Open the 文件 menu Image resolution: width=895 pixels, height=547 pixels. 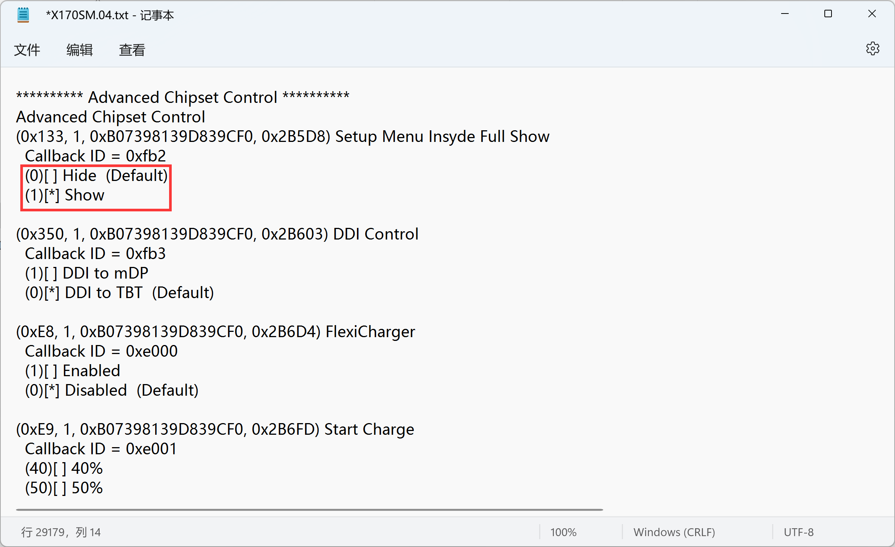pyautogui.click(x=27, y=50)
